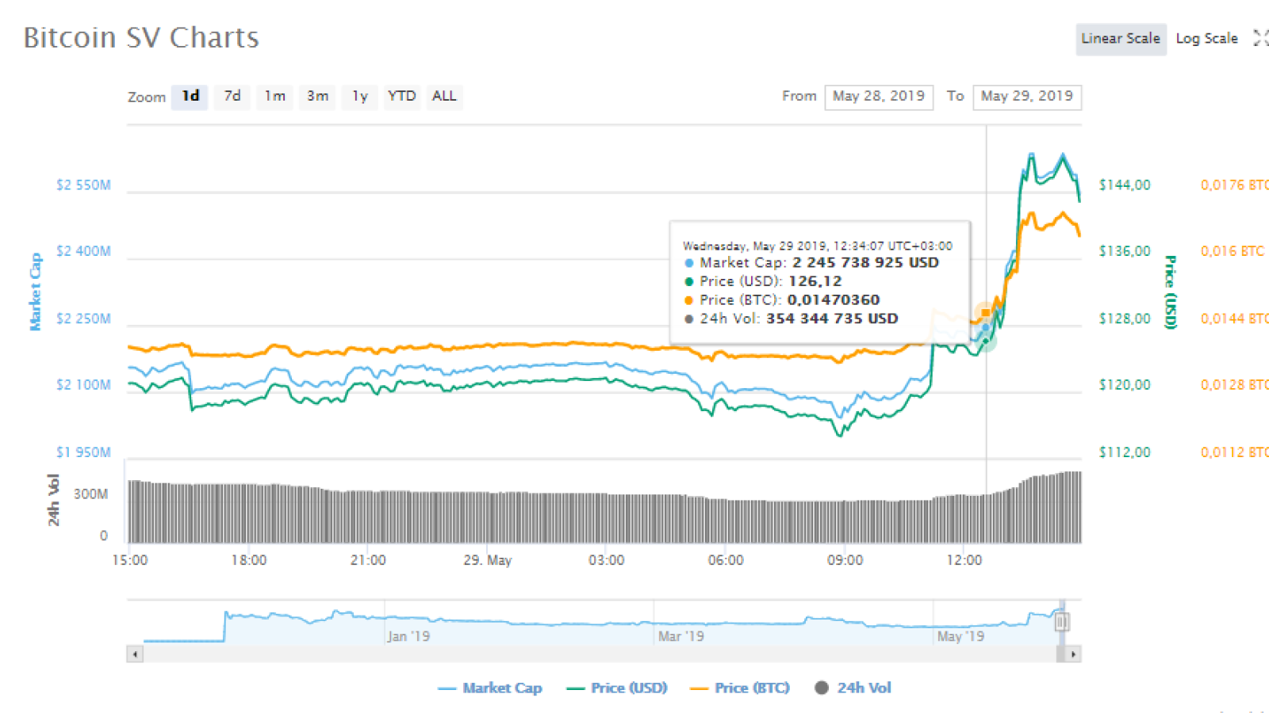This screenshot has height=713, width=1269.
Task: Click the 24h Vol value in tooltip
Action: click(832, 318)
